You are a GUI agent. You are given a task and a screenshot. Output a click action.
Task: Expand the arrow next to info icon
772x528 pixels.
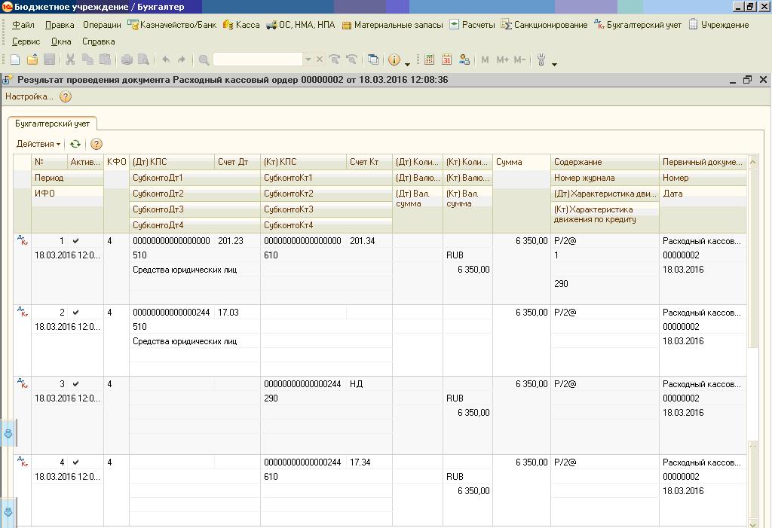407,64
